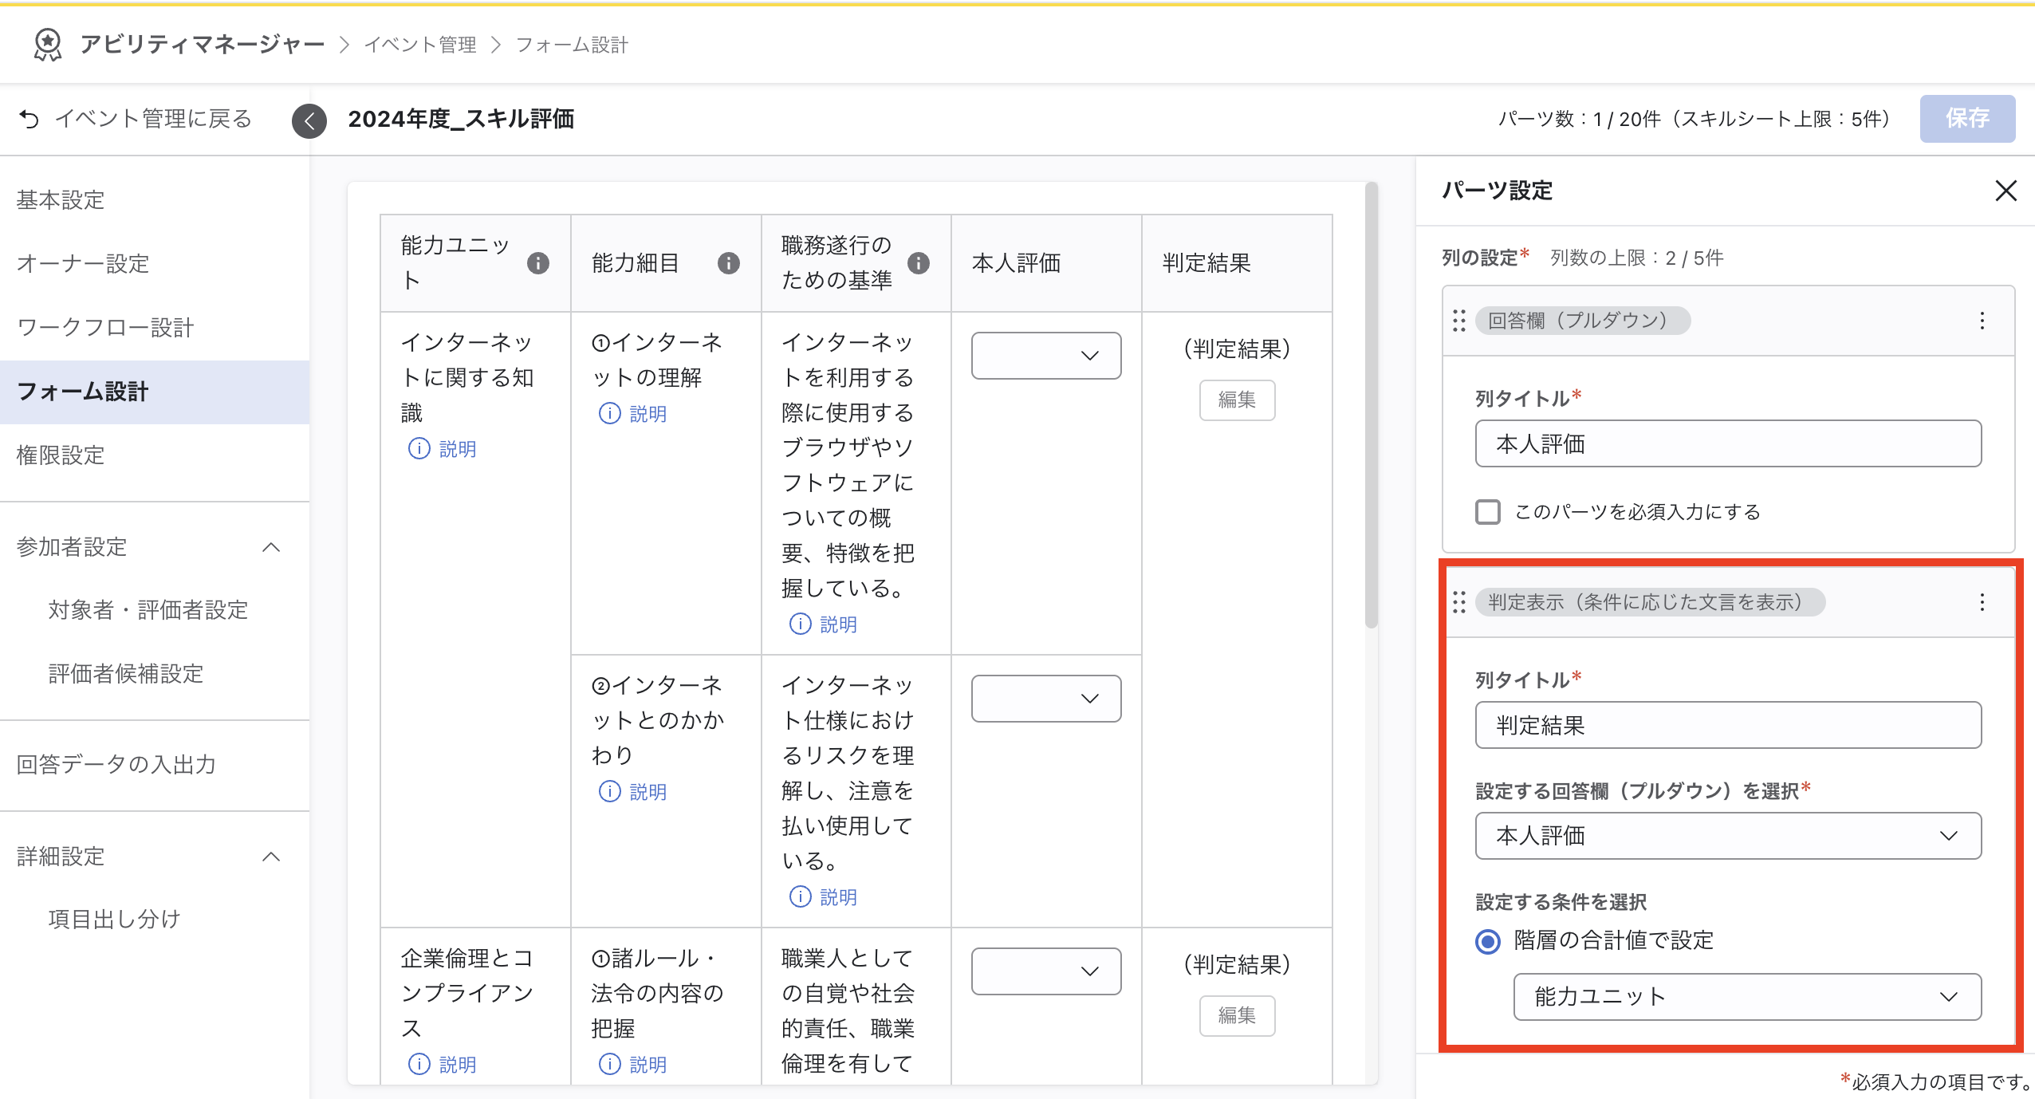This screenshot has width=2035, height=1099.
Task: Collapse the 詳細設定 sidebar section
Action: (271, 857)
